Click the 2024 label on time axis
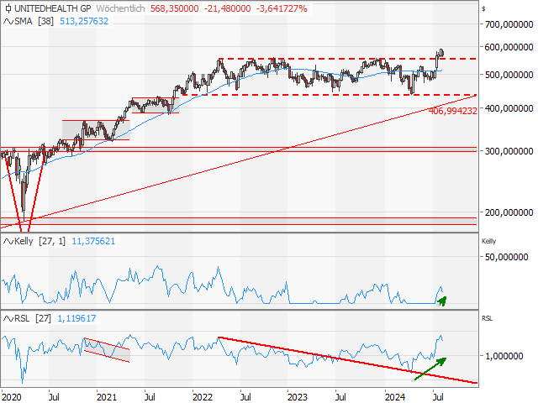Viewport: 538px width, 403px height. 395,397
